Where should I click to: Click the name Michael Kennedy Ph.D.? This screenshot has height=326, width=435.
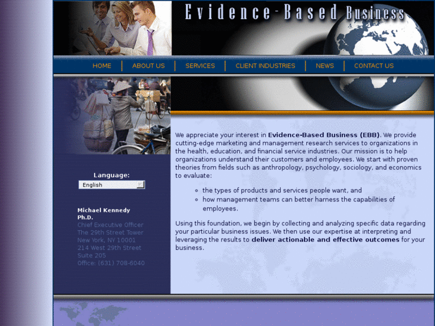[104, 214]
